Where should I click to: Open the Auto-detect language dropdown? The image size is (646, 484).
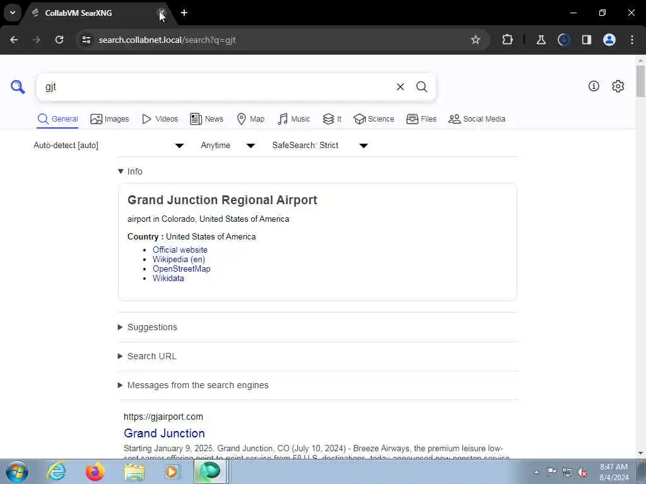click(109, 146)
